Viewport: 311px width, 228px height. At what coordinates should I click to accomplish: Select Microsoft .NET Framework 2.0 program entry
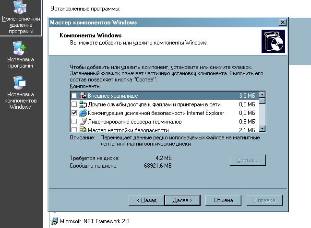[95, 221]
